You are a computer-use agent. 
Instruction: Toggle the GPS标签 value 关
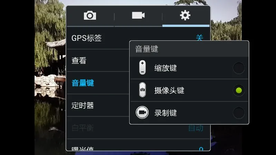click(x=200, y=38)
